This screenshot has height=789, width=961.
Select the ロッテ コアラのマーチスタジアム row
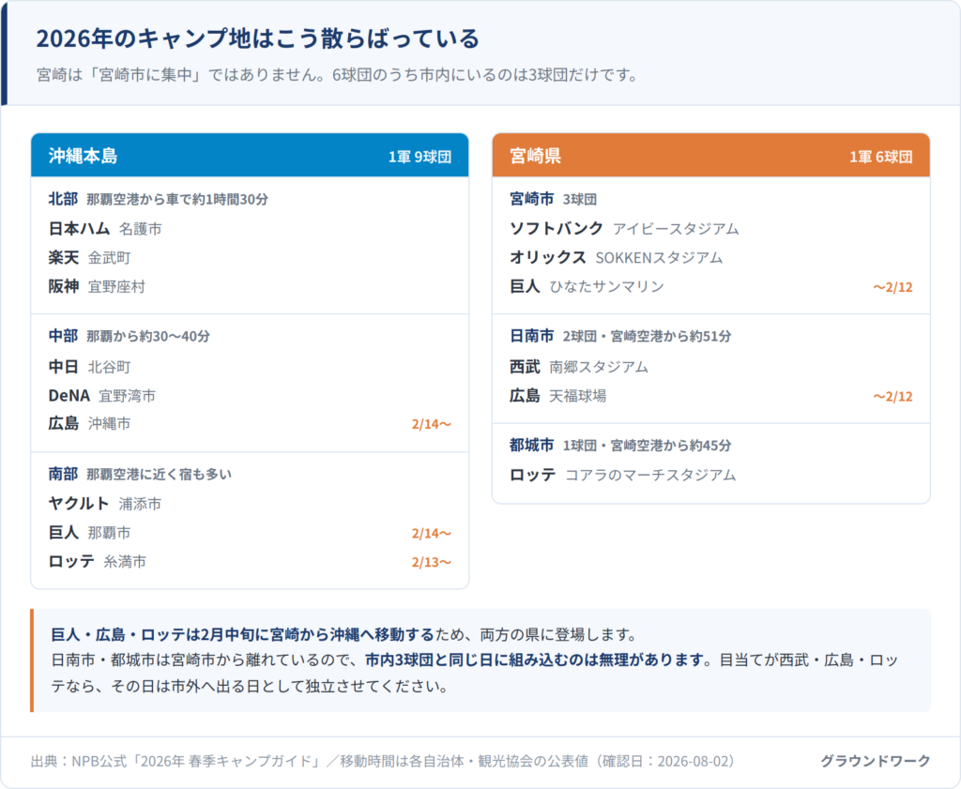(711, 476)
